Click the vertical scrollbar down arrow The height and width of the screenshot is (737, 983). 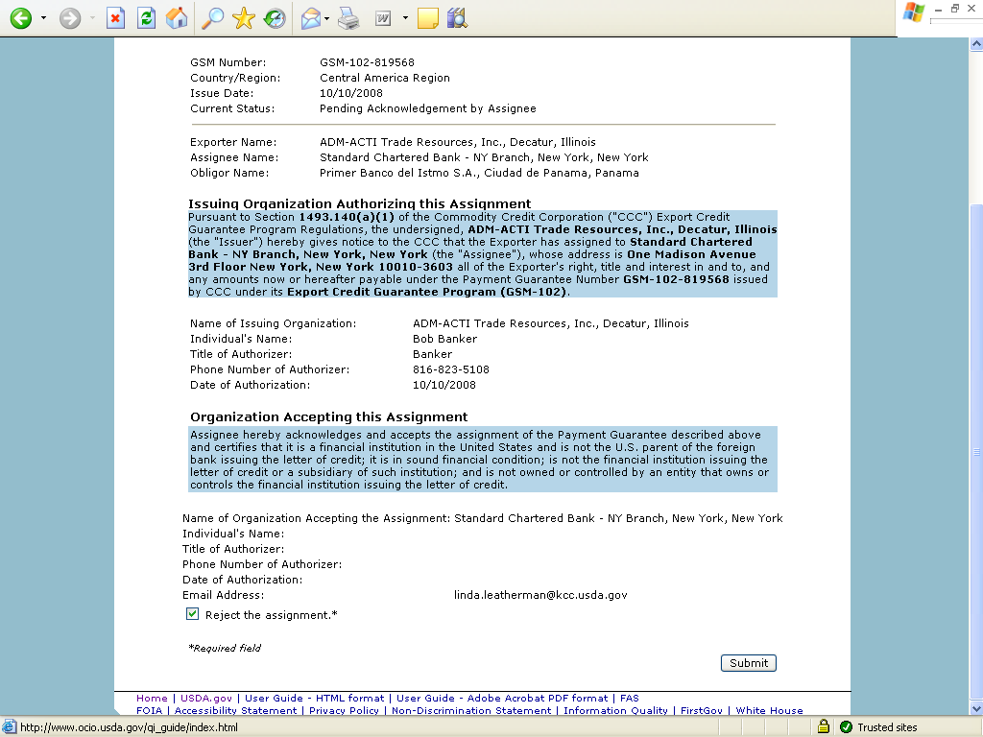976,709
